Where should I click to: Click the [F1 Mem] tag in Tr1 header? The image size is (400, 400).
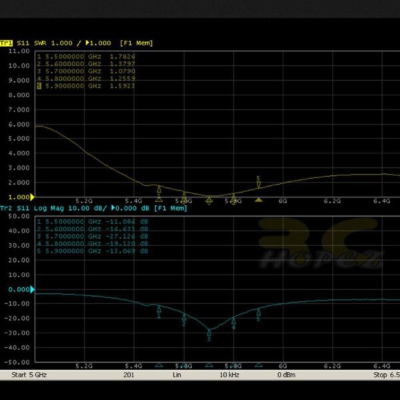136,43
